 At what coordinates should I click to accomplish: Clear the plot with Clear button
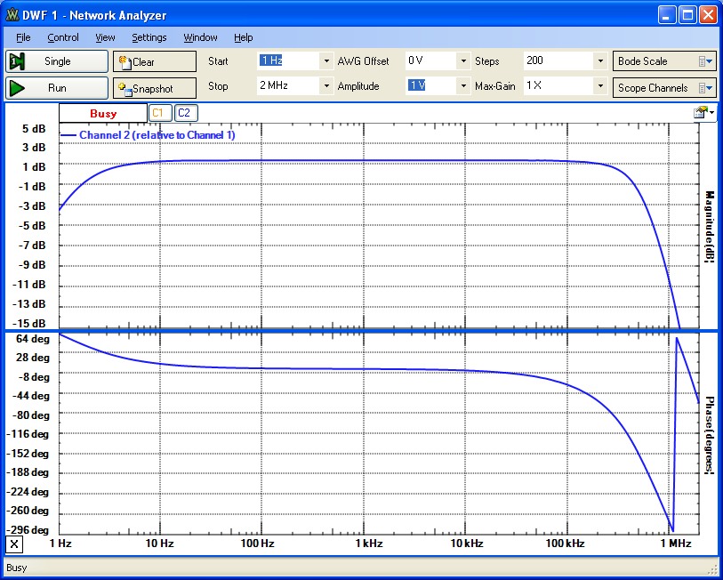pos(154,61)
